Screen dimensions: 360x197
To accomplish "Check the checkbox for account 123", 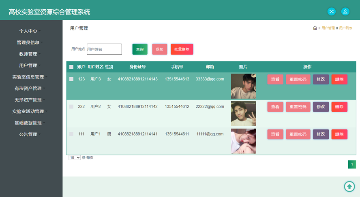I will pyautogui.click(x=71, y=79).
